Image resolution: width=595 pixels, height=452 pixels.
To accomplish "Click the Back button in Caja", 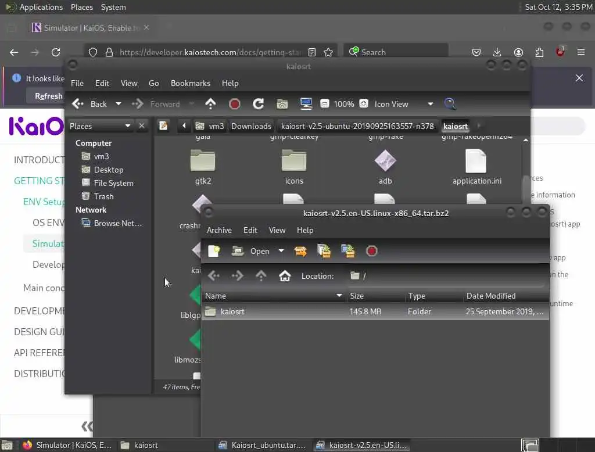I will point(90,103).
